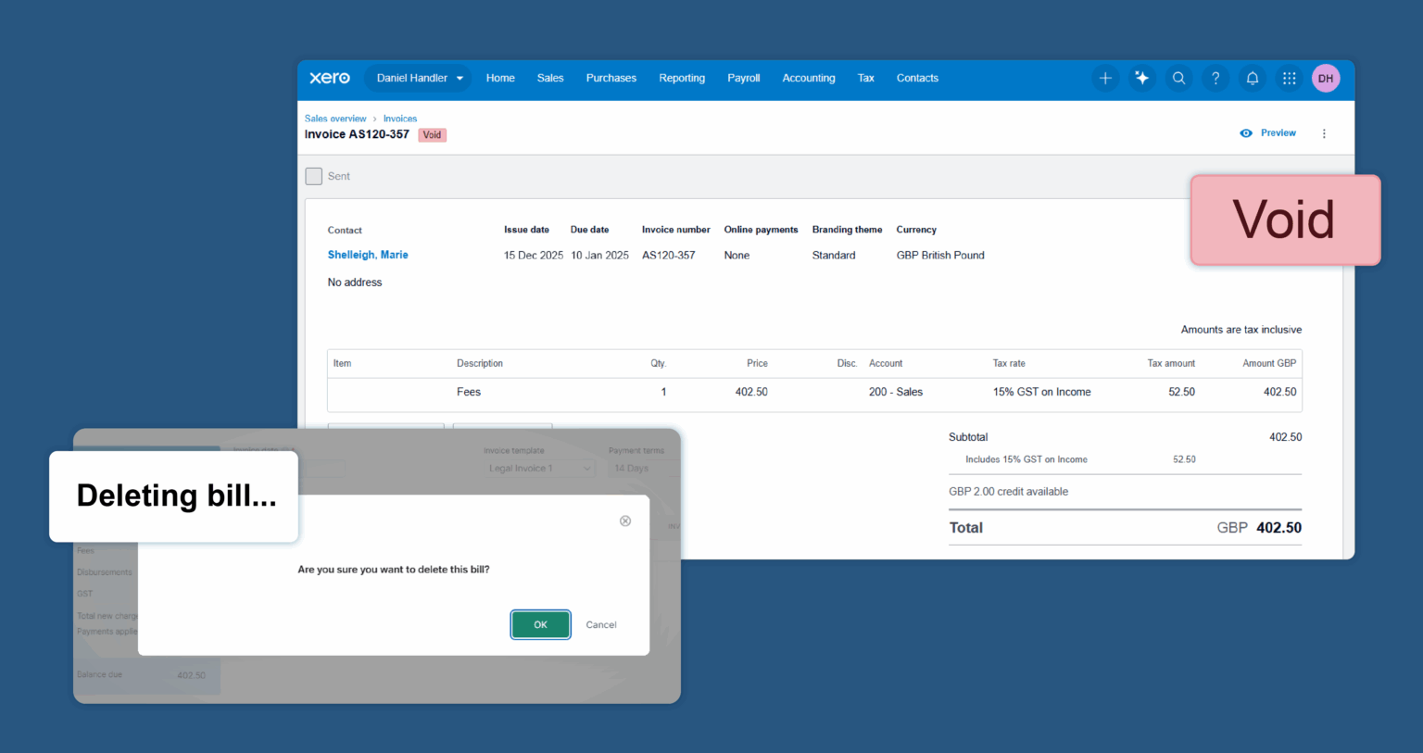Click the small Void status badge by invoice title
1423x753 pixels.
click(x=433, y=135)
